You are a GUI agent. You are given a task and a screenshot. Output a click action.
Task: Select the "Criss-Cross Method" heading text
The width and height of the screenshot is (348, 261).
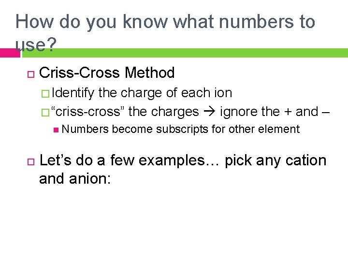107,73
